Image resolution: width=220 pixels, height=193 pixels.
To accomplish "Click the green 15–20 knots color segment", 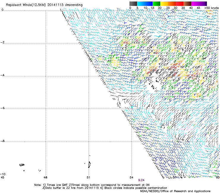I will 156,4.
